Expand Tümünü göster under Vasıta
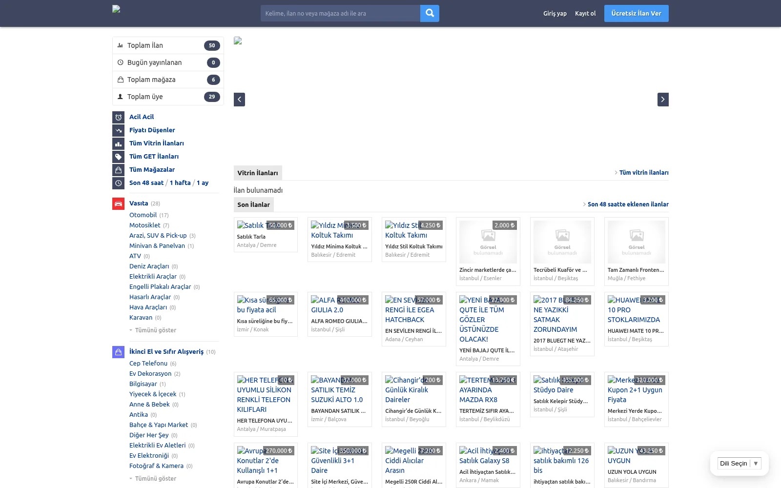This screenshot has height=488, width=781. pyautogui.click(x=153, y=330)
